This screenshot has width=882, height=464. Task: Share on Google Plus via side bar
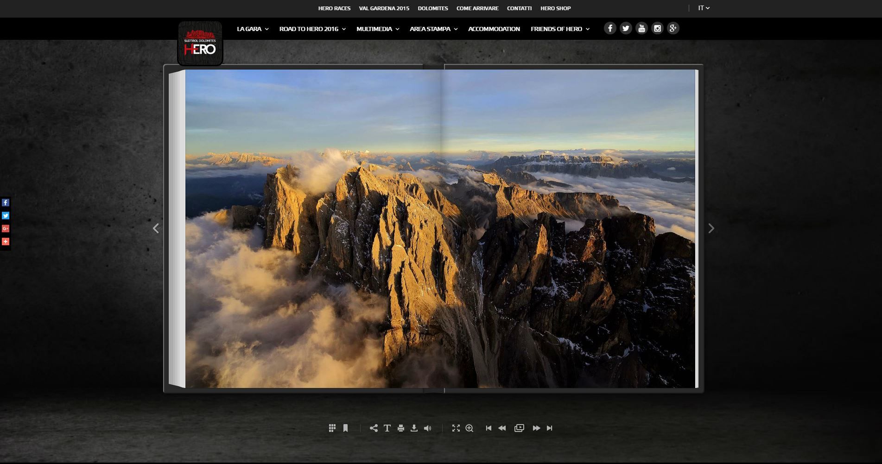[6, 229]
